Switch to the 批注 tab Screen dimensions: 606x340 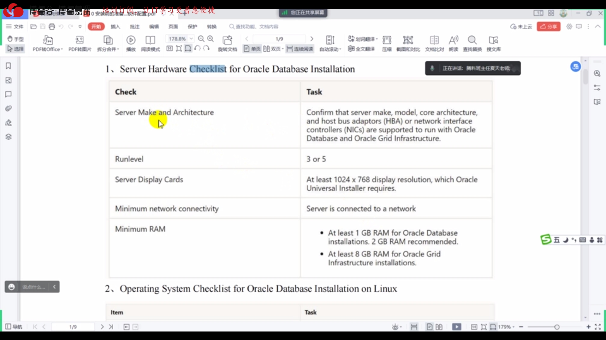[x=135, y=26]
